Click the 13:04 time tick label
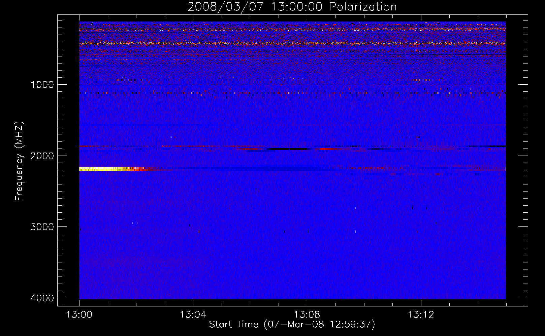The width and height of the screenshot is (545, 336). [x=193, y=315]
